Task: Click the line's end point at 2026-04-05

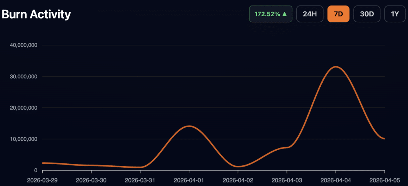Action: tap(384, 139)
